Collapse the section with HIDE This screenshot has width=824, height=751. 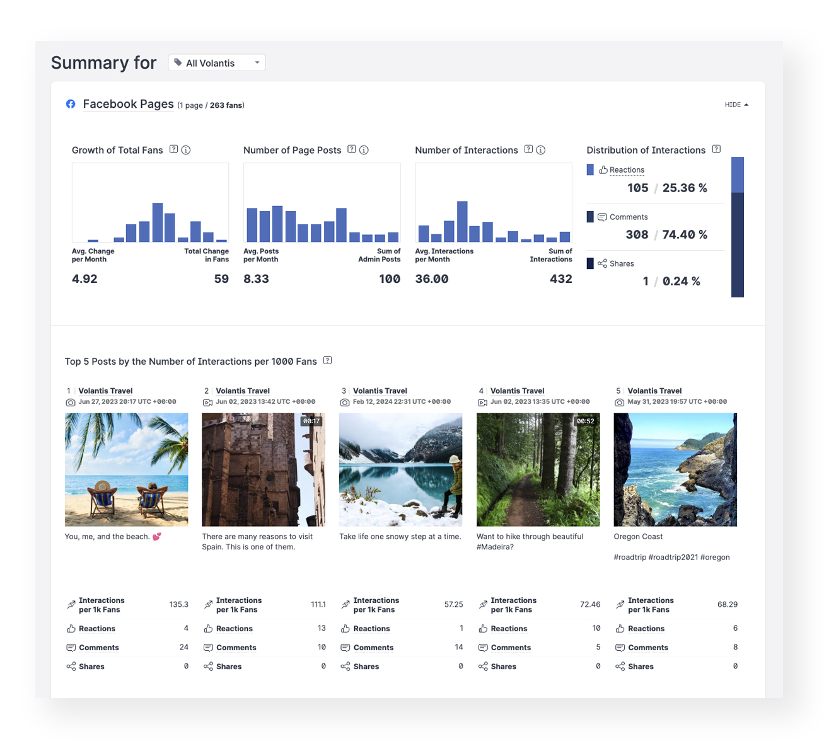pyautogui.click(x=736, y=105)
